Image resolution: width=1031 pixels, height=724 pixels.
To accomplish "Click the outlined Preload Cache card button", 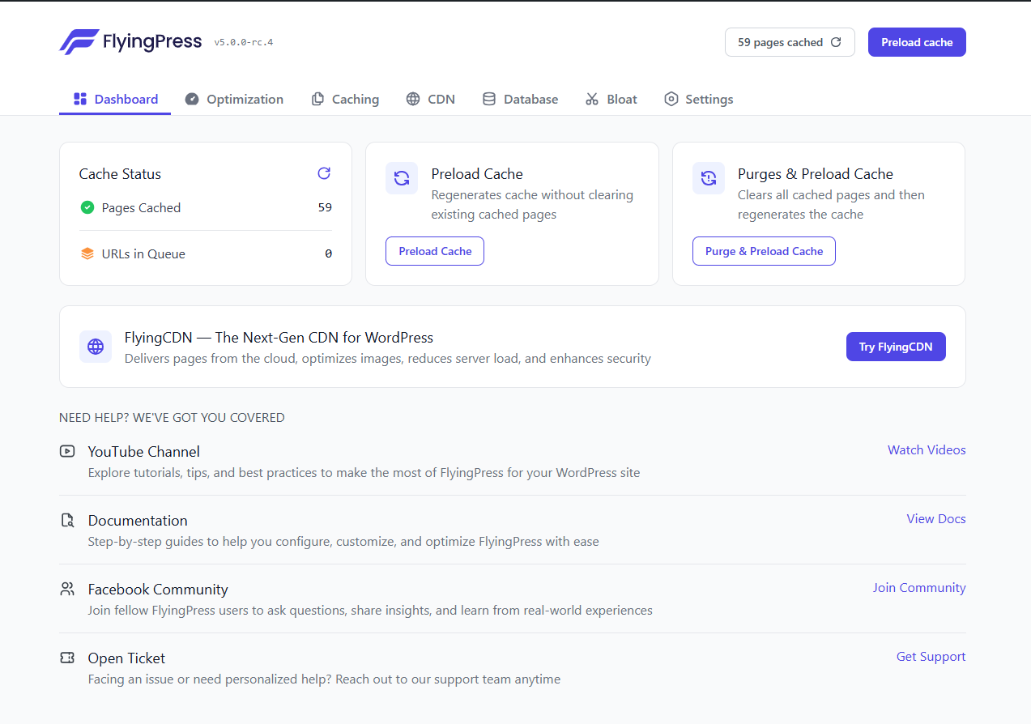I will (435, 251).
